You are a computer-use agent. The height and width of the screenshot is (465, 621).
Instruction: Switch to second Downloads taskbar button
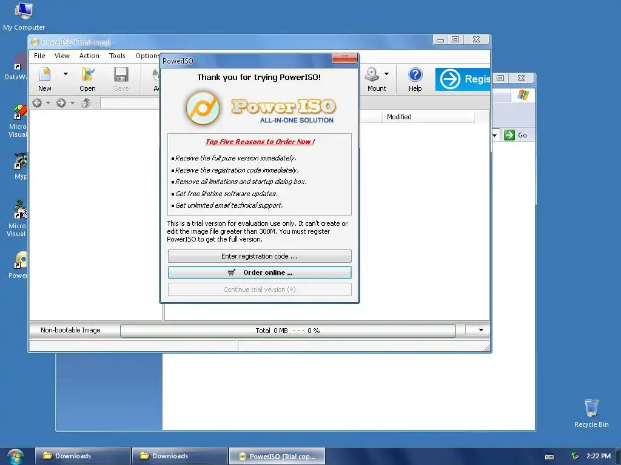(x=180, y=456)
